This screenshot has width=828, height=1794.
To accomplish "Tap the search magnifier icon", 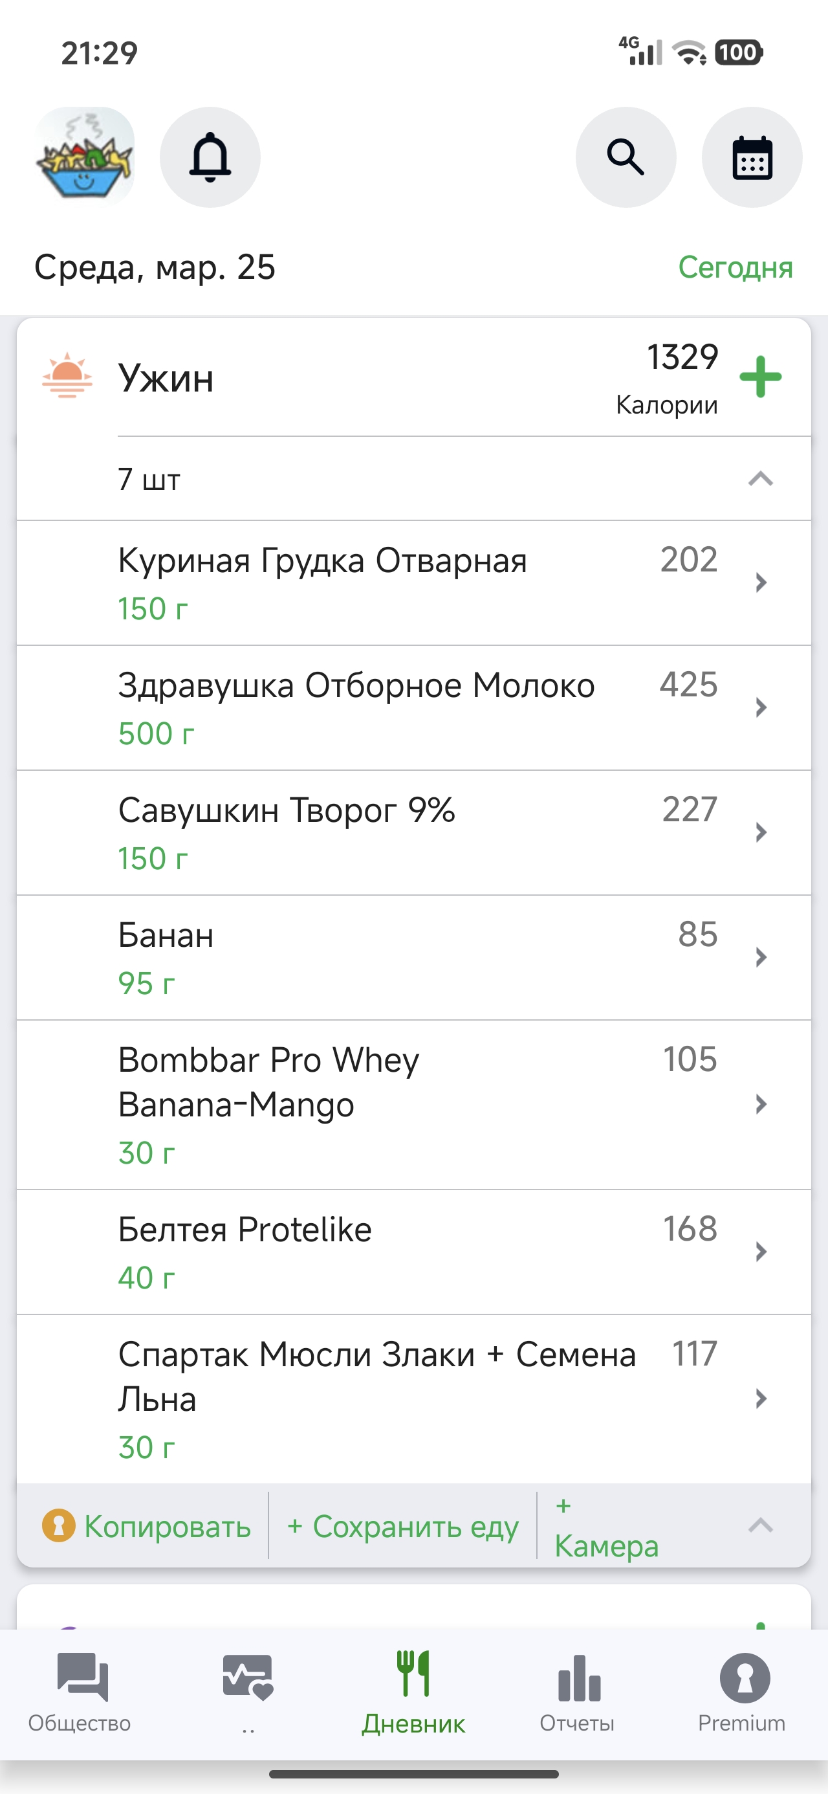I will pos(626,157).
